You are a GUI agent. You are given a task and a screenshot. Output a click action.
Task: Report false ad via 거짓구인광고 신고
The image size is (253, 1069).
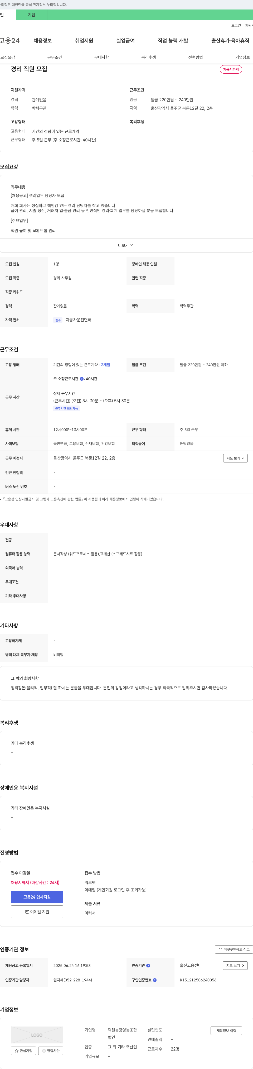234,949
